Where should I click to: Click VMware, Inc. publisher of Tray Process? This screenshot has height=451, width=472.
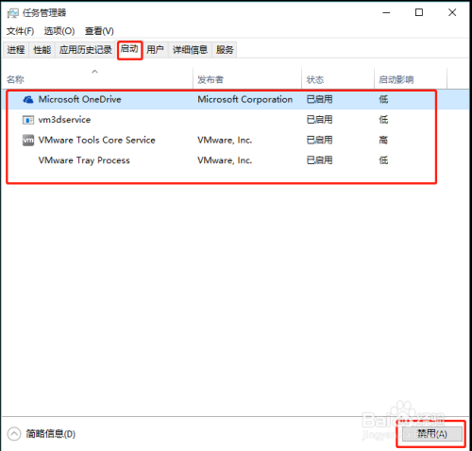(x=225, y=160)
